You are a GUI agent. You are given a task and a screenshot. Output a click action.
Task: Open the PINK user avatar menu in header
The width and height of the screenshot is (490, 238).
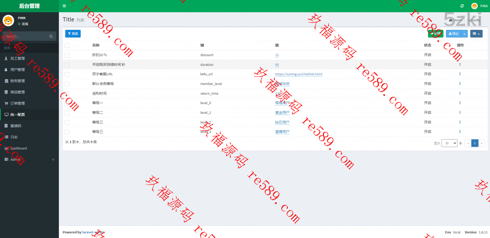click(480, 6)
